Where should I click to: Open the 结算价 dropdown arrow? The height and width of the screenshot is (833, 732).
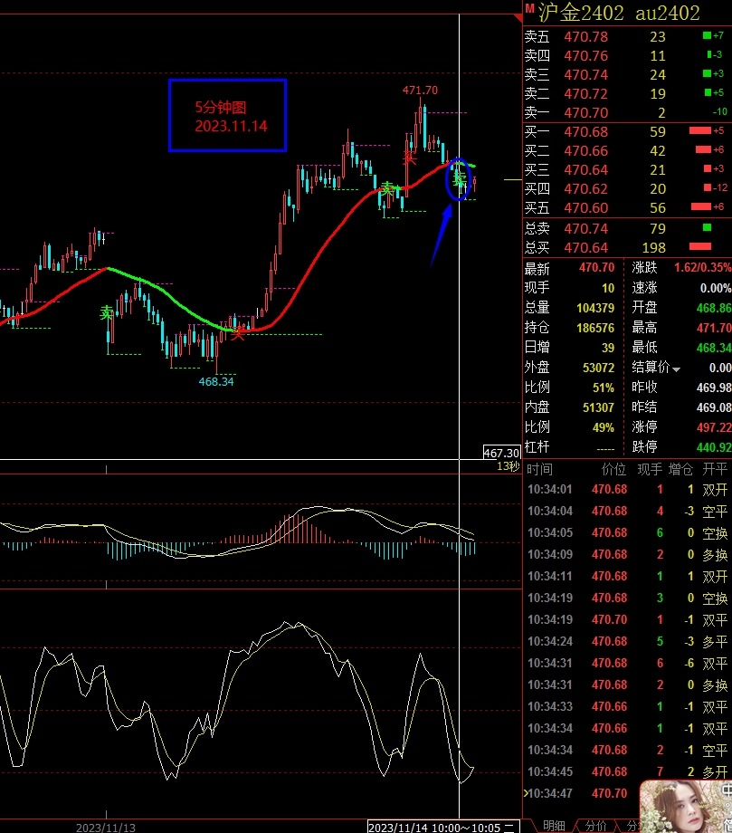point(676,369)
